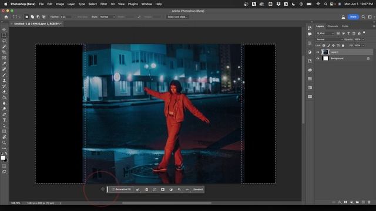Select the Clone Stamp tool

click(4, 81)
